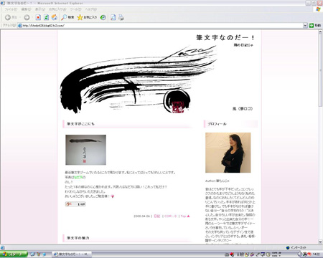
Task: Expand the address bar dropdown list
Action: pyautogui.click(x=305, y=25)
